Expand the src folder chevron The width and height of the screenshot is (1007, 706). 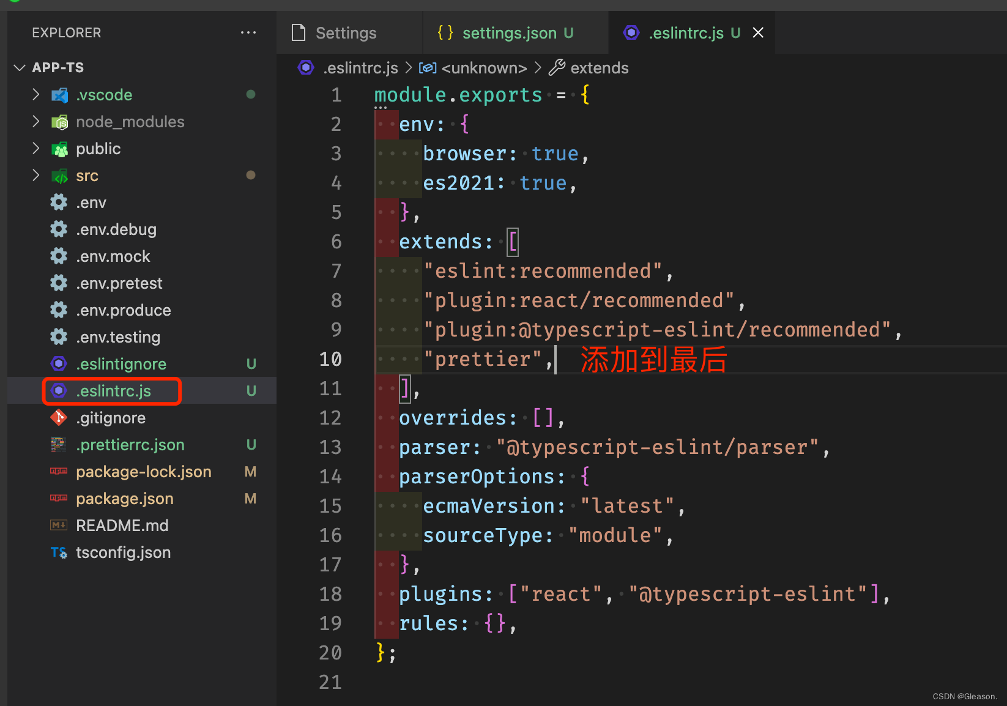point(36,176)
